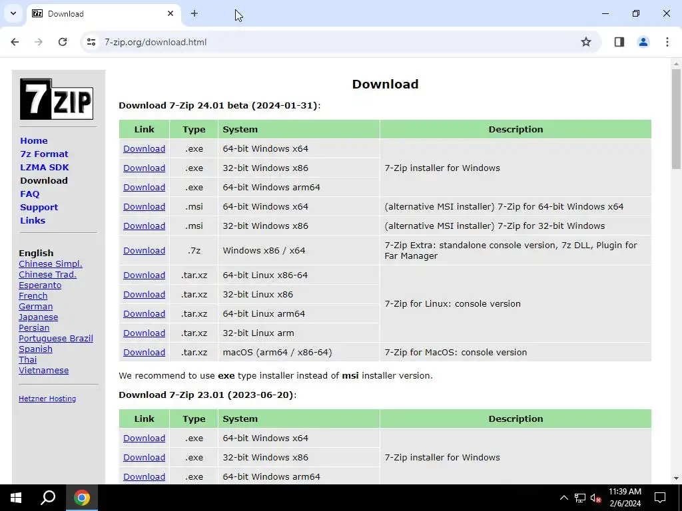Switch language to Persian
682x511 pixels.
[x=34, y=327]
